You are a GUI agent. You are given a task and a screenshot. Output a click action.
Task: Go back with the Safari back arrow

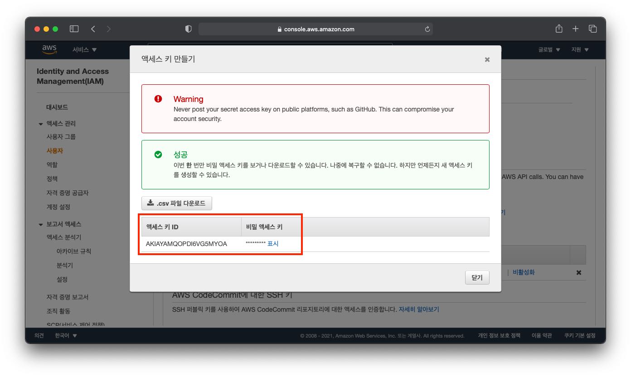(93, 29)
